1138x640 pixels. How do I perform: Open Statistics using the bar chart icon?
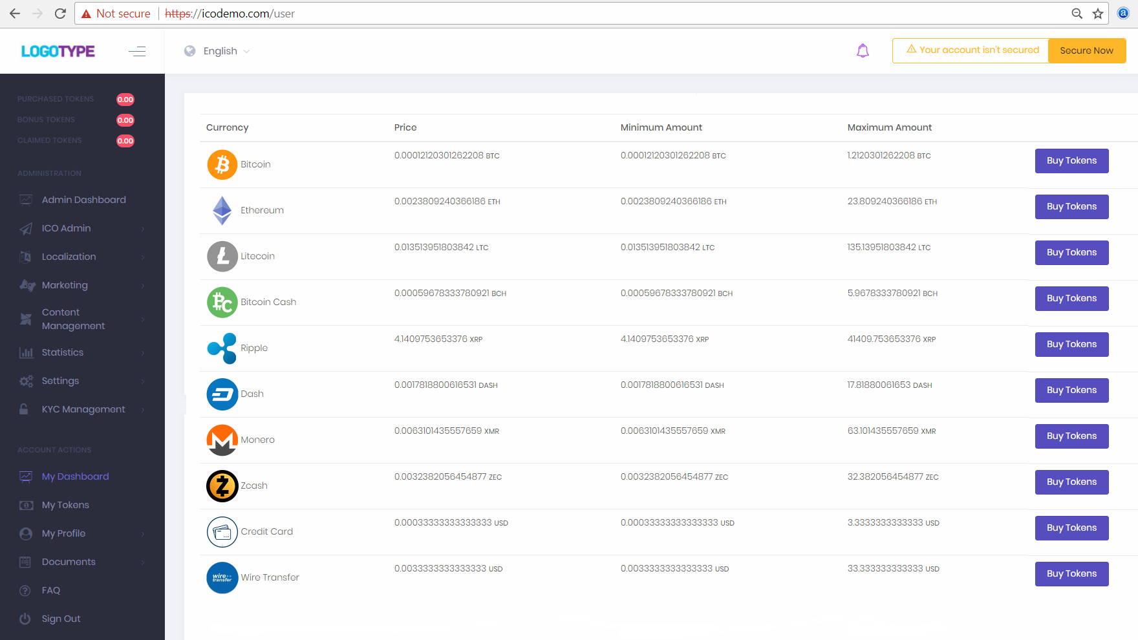[25, 352]
